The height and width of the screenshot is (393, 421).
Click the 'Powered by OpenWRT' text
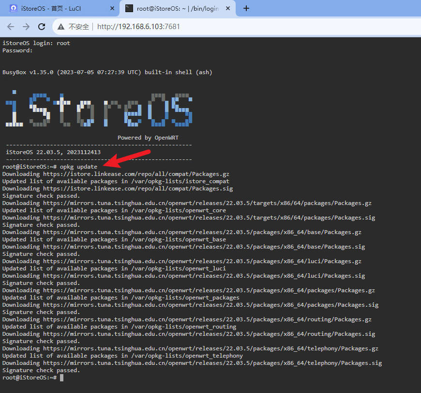pyautogui.click(x=148, y=138)
